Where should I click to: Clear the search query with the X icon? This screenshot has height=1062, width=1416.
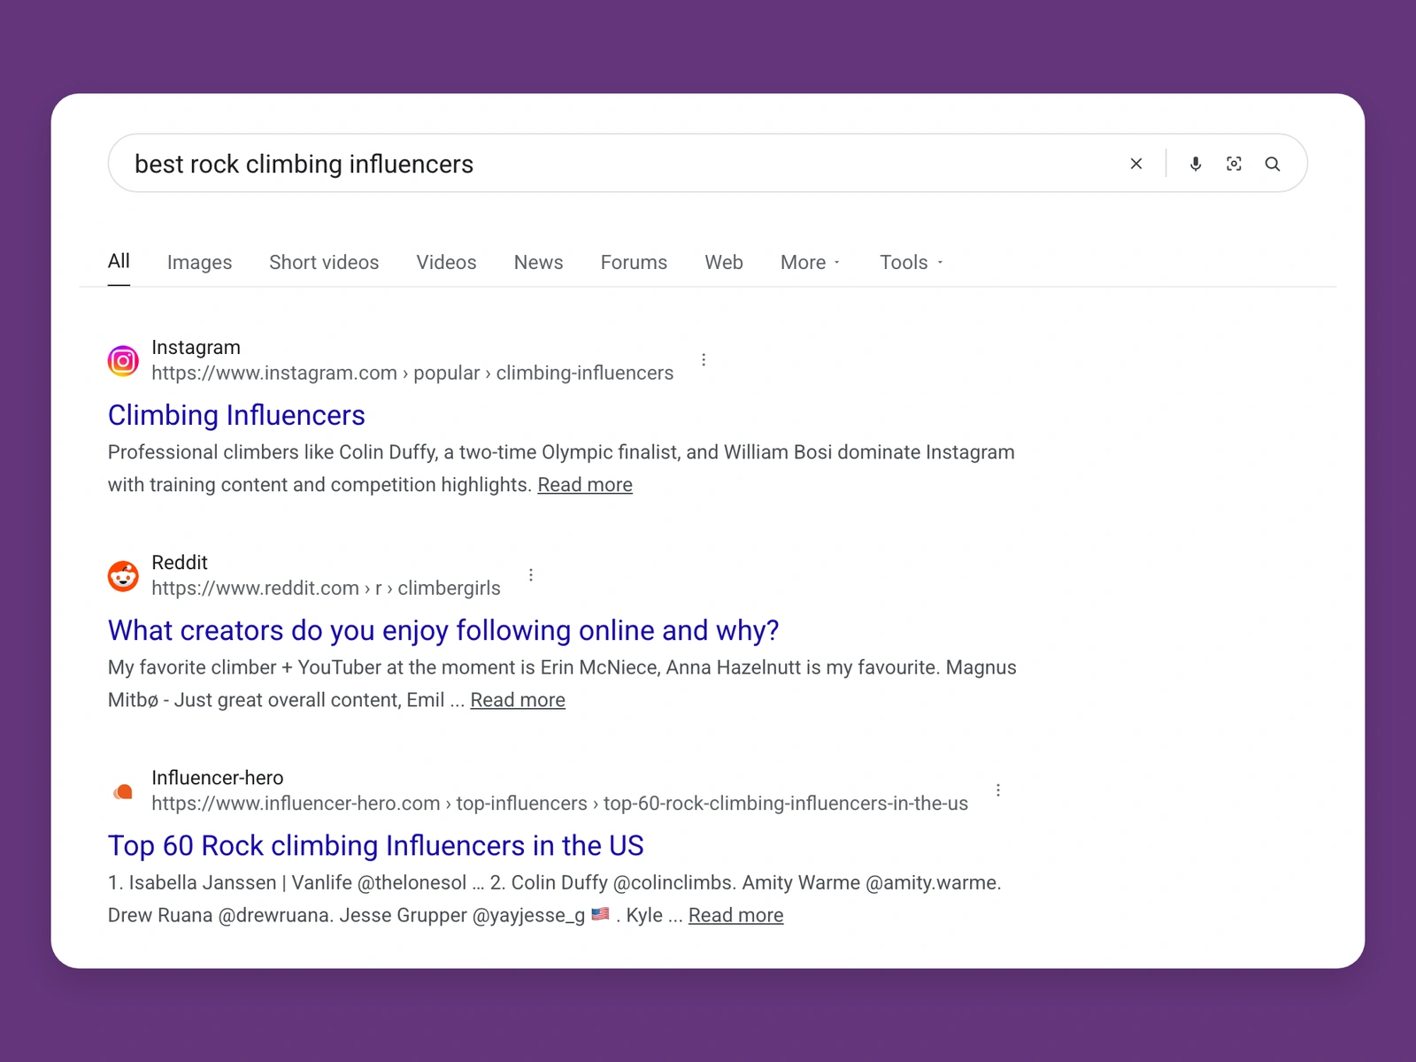click(x=1136, y=164)
